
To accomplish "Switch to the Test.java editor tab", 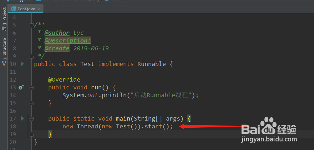I will [25, 9].
